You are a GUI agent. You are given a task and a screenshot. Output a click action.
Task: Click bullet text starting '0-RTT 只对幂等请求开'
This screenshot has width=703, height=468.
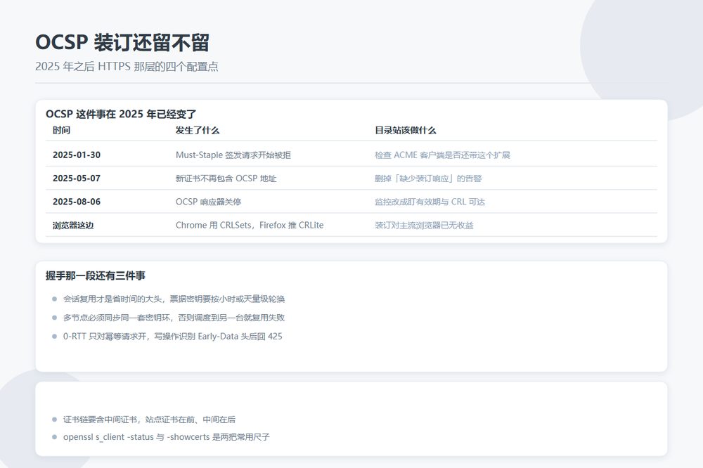(x=173, y=336)
